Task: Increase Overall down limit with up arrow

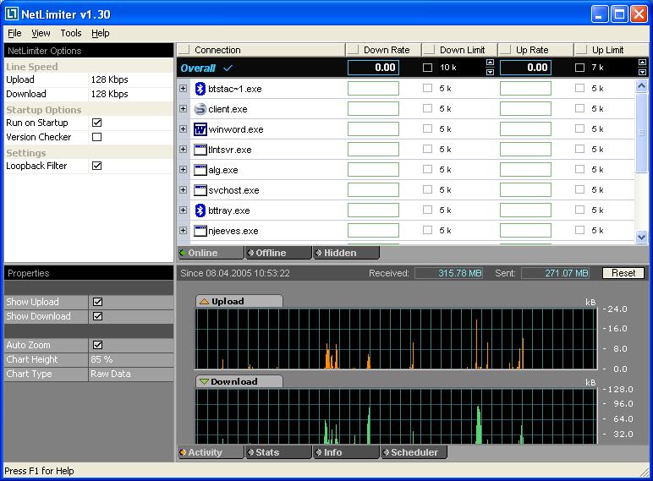Action: pyautogui.click(x=490, y=63)
